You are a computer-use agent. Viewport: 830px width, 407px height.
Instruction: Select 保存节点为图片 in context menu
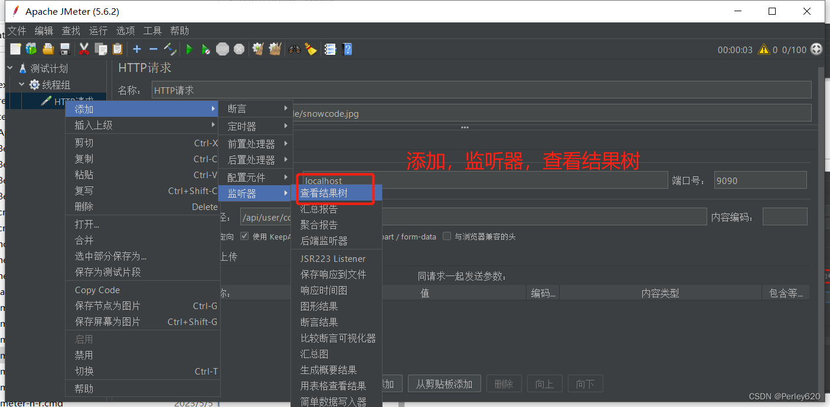coord(142,306)
